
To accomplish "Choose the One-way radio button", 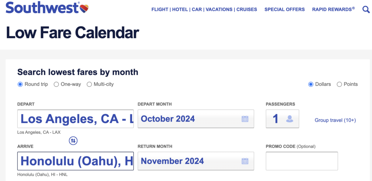I will click(56, 84).
